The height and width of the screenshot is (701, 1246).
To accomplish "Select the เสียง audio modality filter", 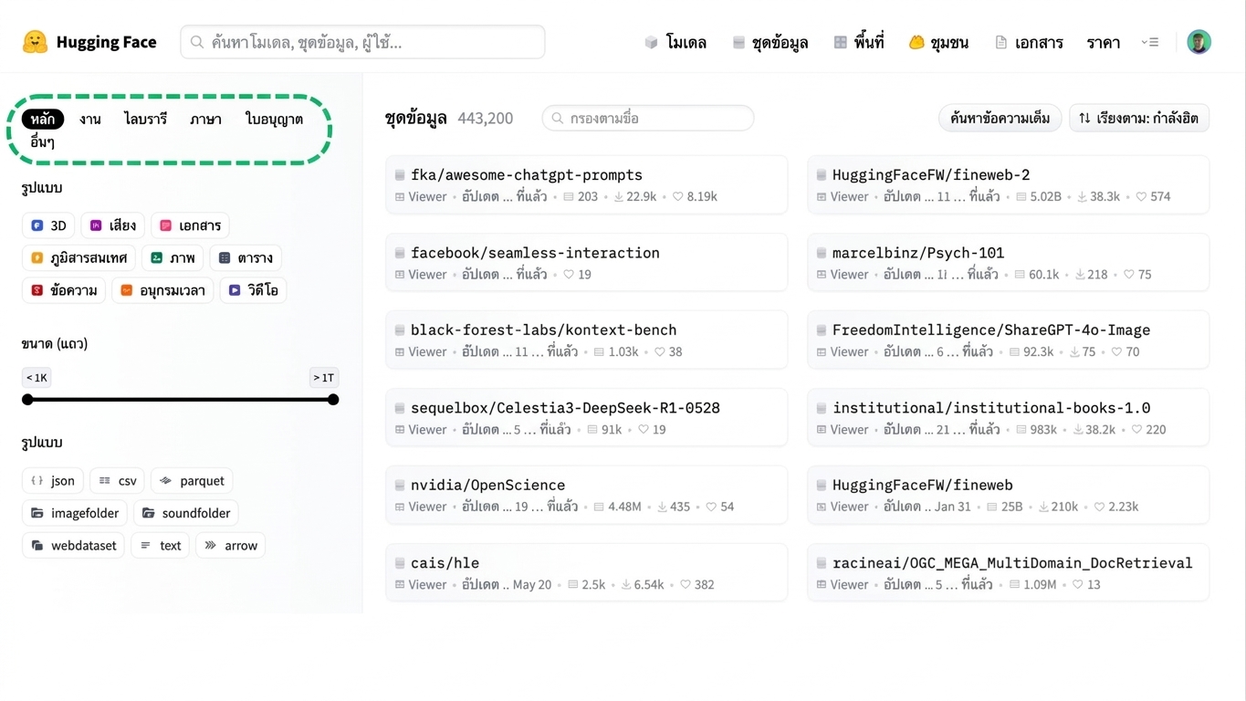I will click(112, 225).
